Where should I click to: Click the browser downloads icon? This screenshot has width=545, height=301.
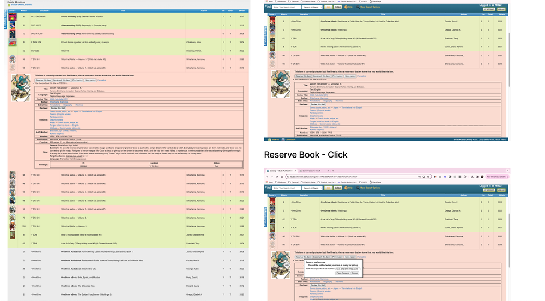(472, 177)
